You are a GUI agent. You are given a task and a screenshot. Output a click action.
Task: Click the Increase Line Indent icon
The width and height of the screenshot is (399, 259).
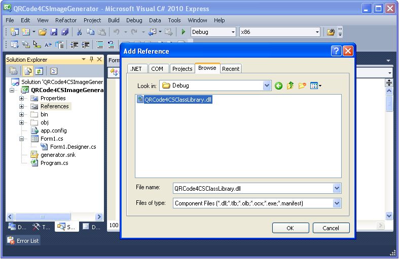86,45
